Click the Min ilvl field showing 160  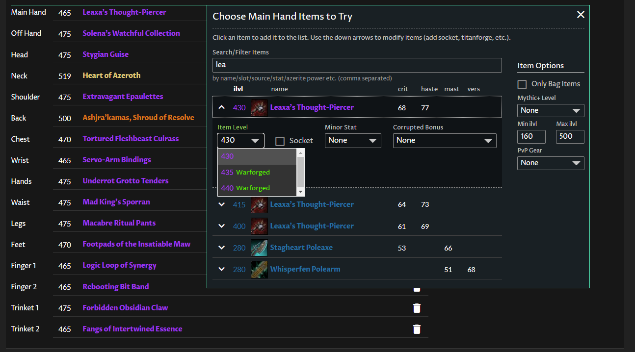[x=531, y=136]
